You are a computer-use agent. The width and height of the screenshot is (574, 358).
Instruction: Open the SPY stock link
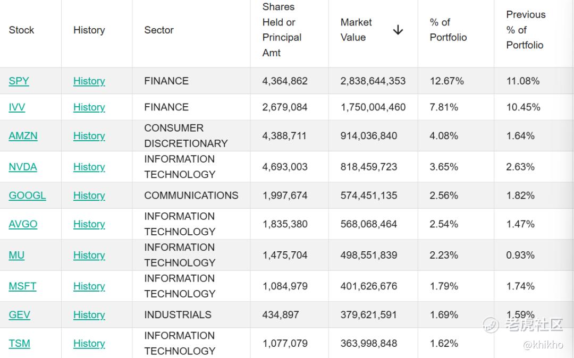coord(19,81)
